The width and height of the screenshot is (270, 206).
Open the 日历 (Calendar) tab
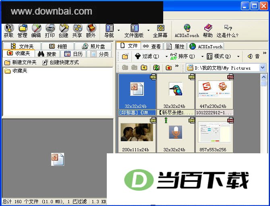click(x=73, y=54)
